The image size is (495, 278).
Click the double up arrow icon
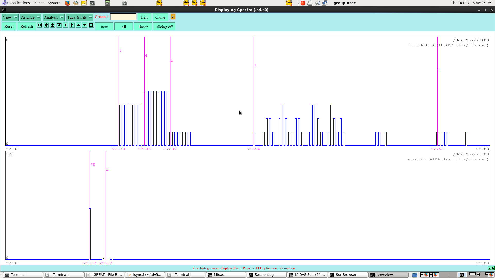pos(53,25)
